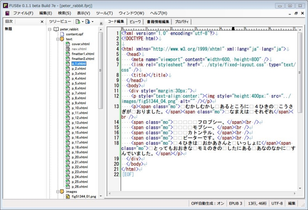Click the p_10.xhtml file icon
This screenshot has height=210, width=308.
68,108
